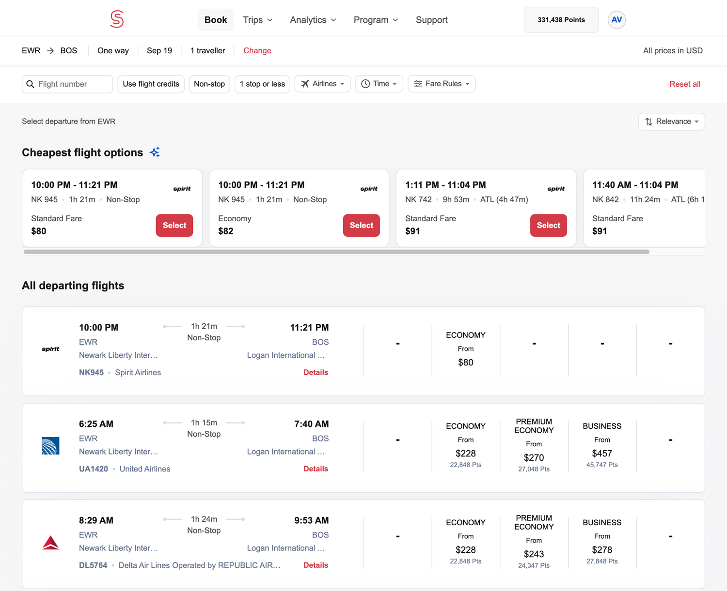
Task: Click the cheapest flights horizontal scrollbar
Action: click(336, 252)
